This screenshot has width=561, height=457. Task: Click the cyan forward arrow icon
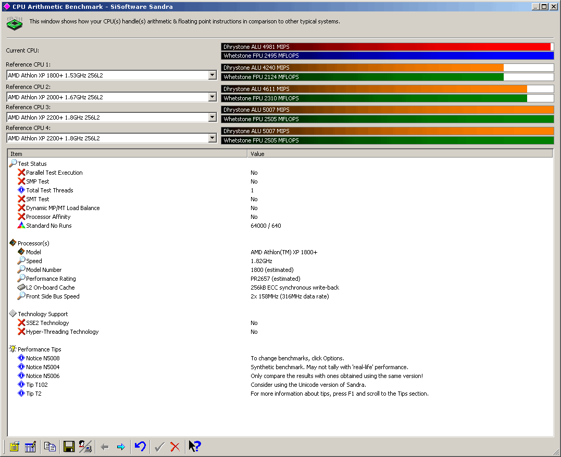[121, 447]
